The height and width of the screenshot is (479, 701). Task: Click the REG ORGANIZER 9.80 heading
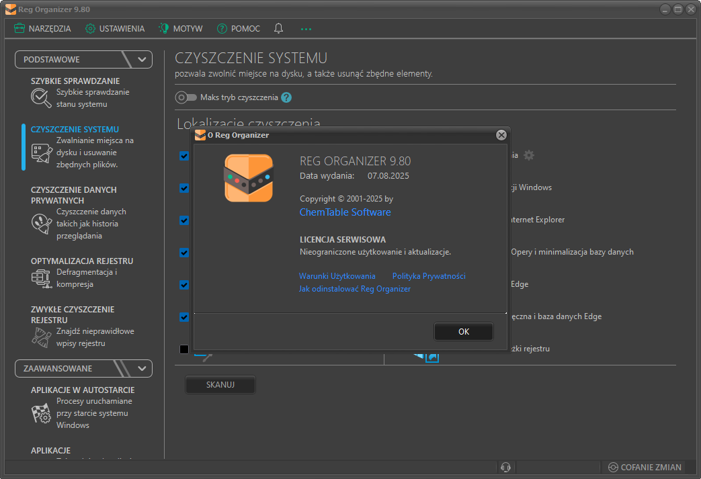pyautogui.click(x=355, y=161)
